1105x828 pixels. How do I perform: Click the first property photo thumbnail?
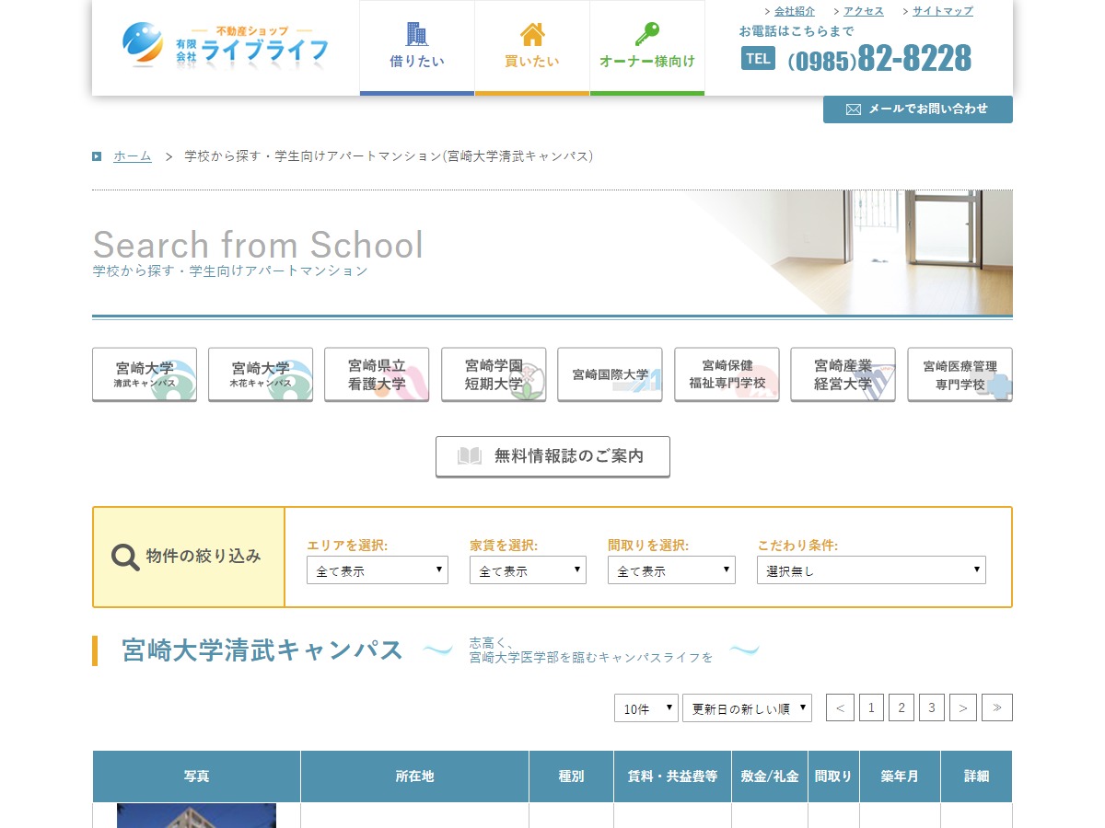(x=196, y=816)
